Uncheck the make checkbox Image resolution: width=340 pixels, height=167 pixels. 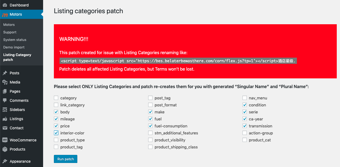(150, 112)
